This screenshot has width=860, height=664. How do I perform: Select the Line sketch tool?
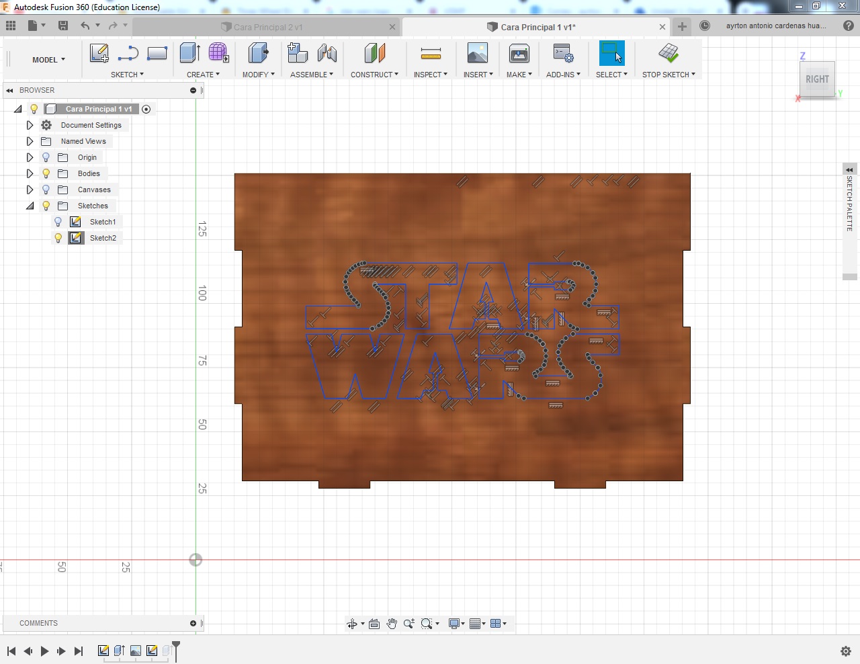(x=128, y=53)
